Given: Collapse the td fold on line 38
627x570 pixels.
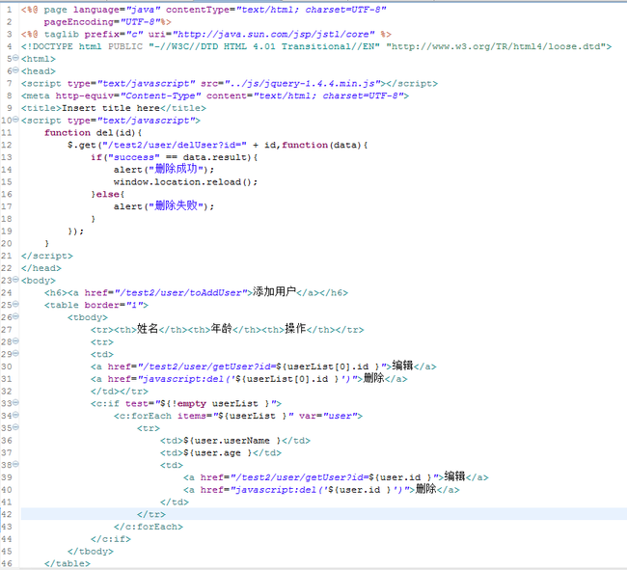Looking at the screenshot, I should click(x=15, y=464).
